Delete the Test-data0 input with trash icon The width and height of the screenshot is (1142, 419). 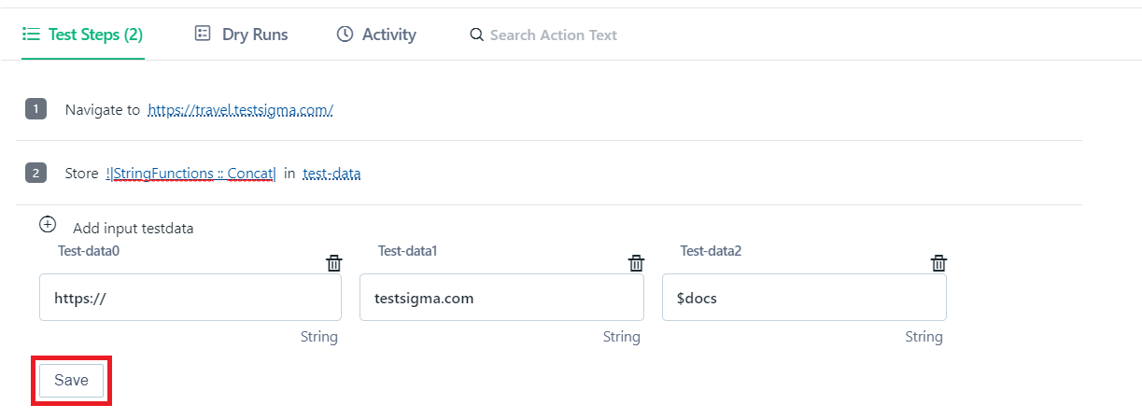tap(333, 263)
